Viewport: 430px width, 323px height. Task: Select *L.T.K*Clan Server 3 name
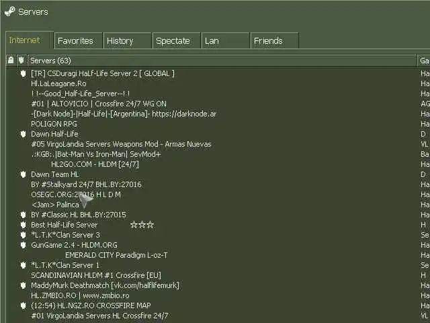[66, 235]
